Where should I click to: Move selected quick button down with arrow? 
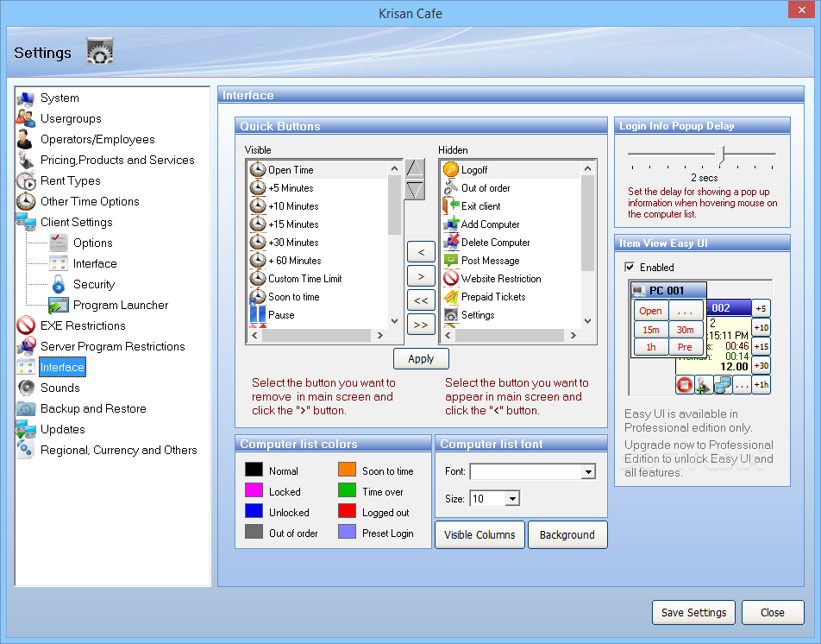click(415, 190)
